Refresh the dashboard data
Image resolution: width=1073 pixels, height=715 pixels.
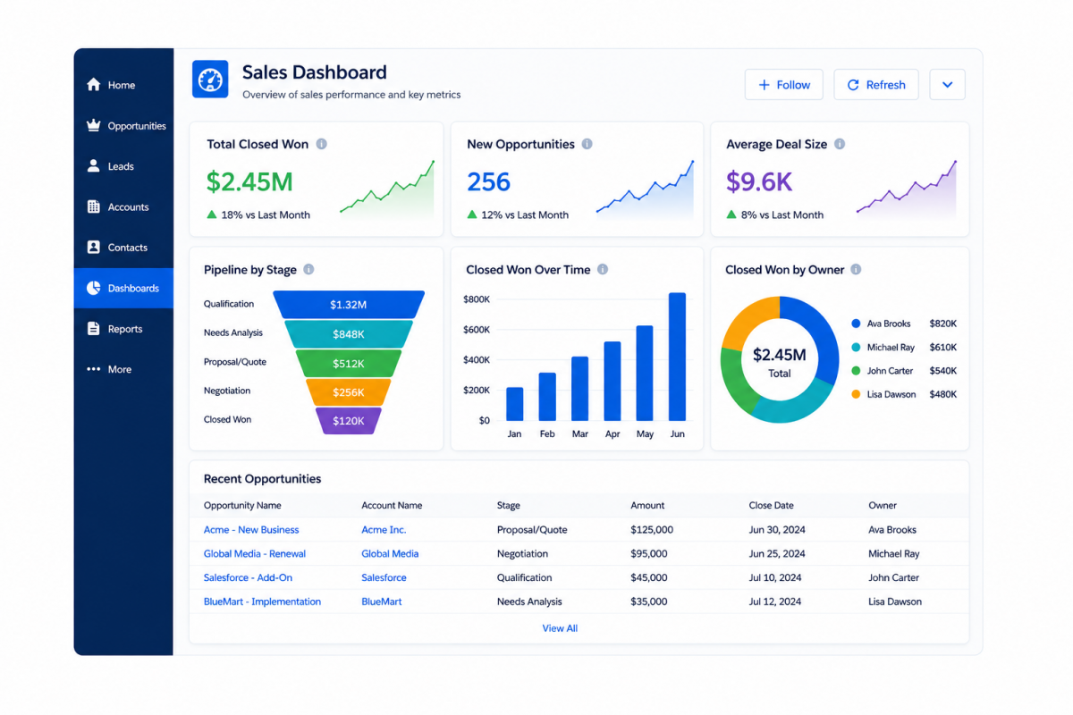pos(876,85)
